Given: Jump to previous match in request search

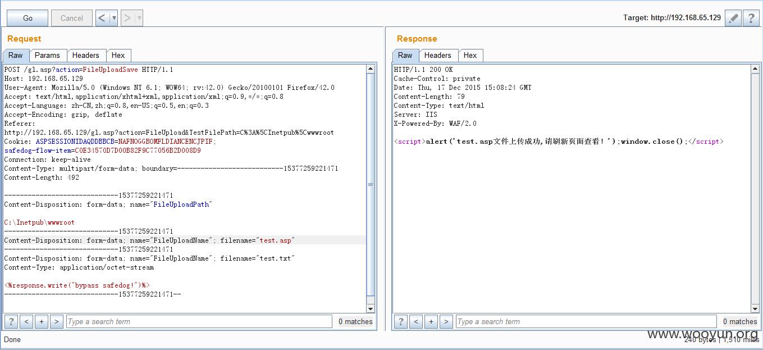Looking at the screenshot, I should point(26,321).
